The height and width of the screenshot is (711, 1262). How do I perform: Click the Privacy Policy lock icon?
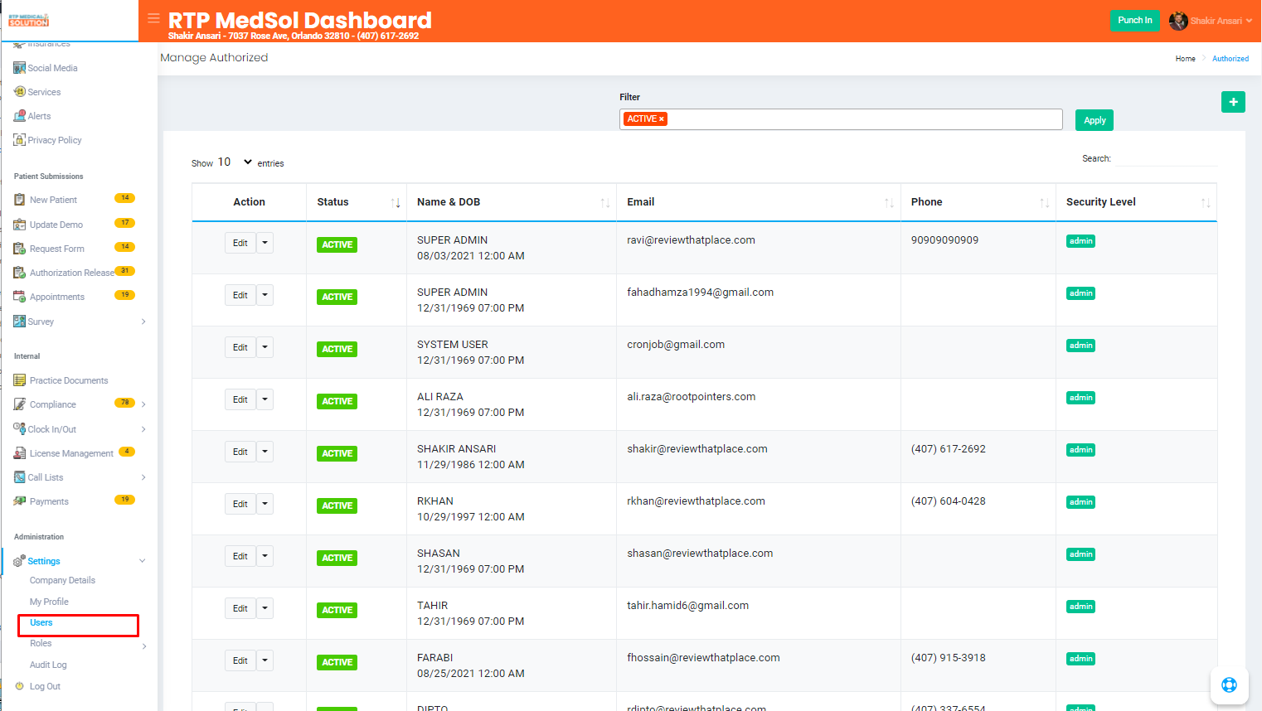pos(19,140)
